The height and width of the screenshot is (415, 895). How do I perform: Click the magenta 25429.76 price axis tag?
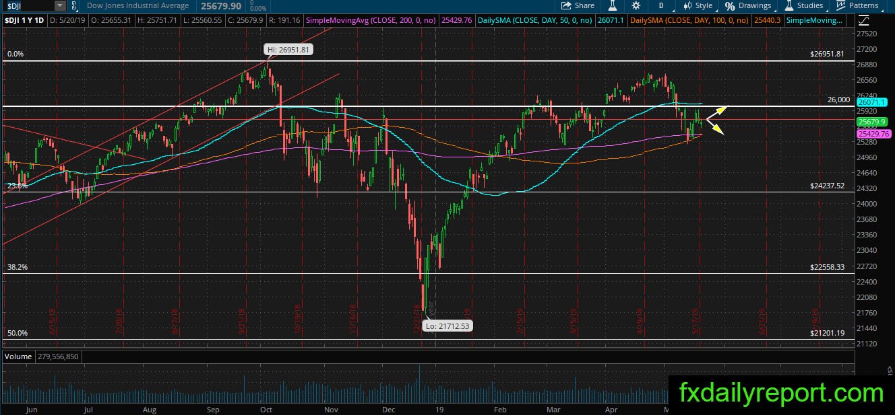point(874,134)
